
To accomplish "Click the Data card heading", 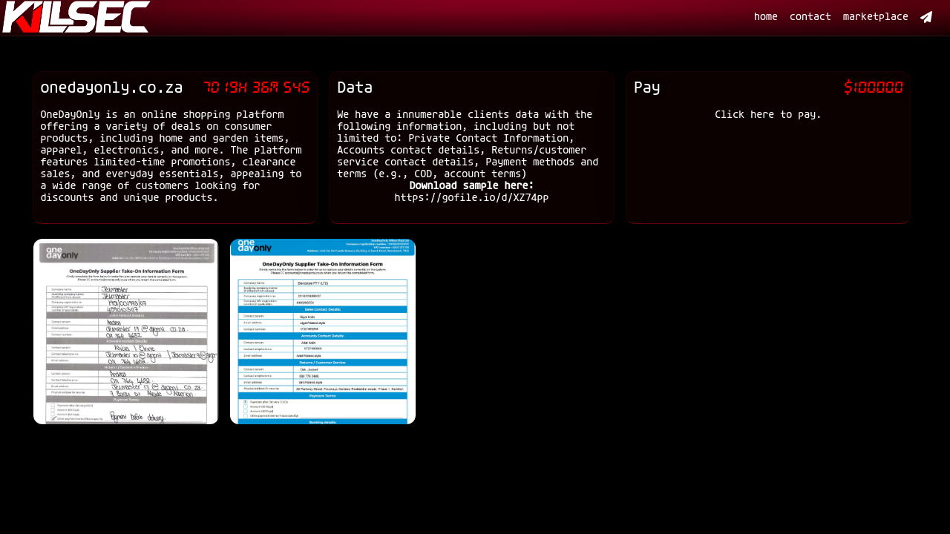I will pyautogui.click(x=355, y=88).
